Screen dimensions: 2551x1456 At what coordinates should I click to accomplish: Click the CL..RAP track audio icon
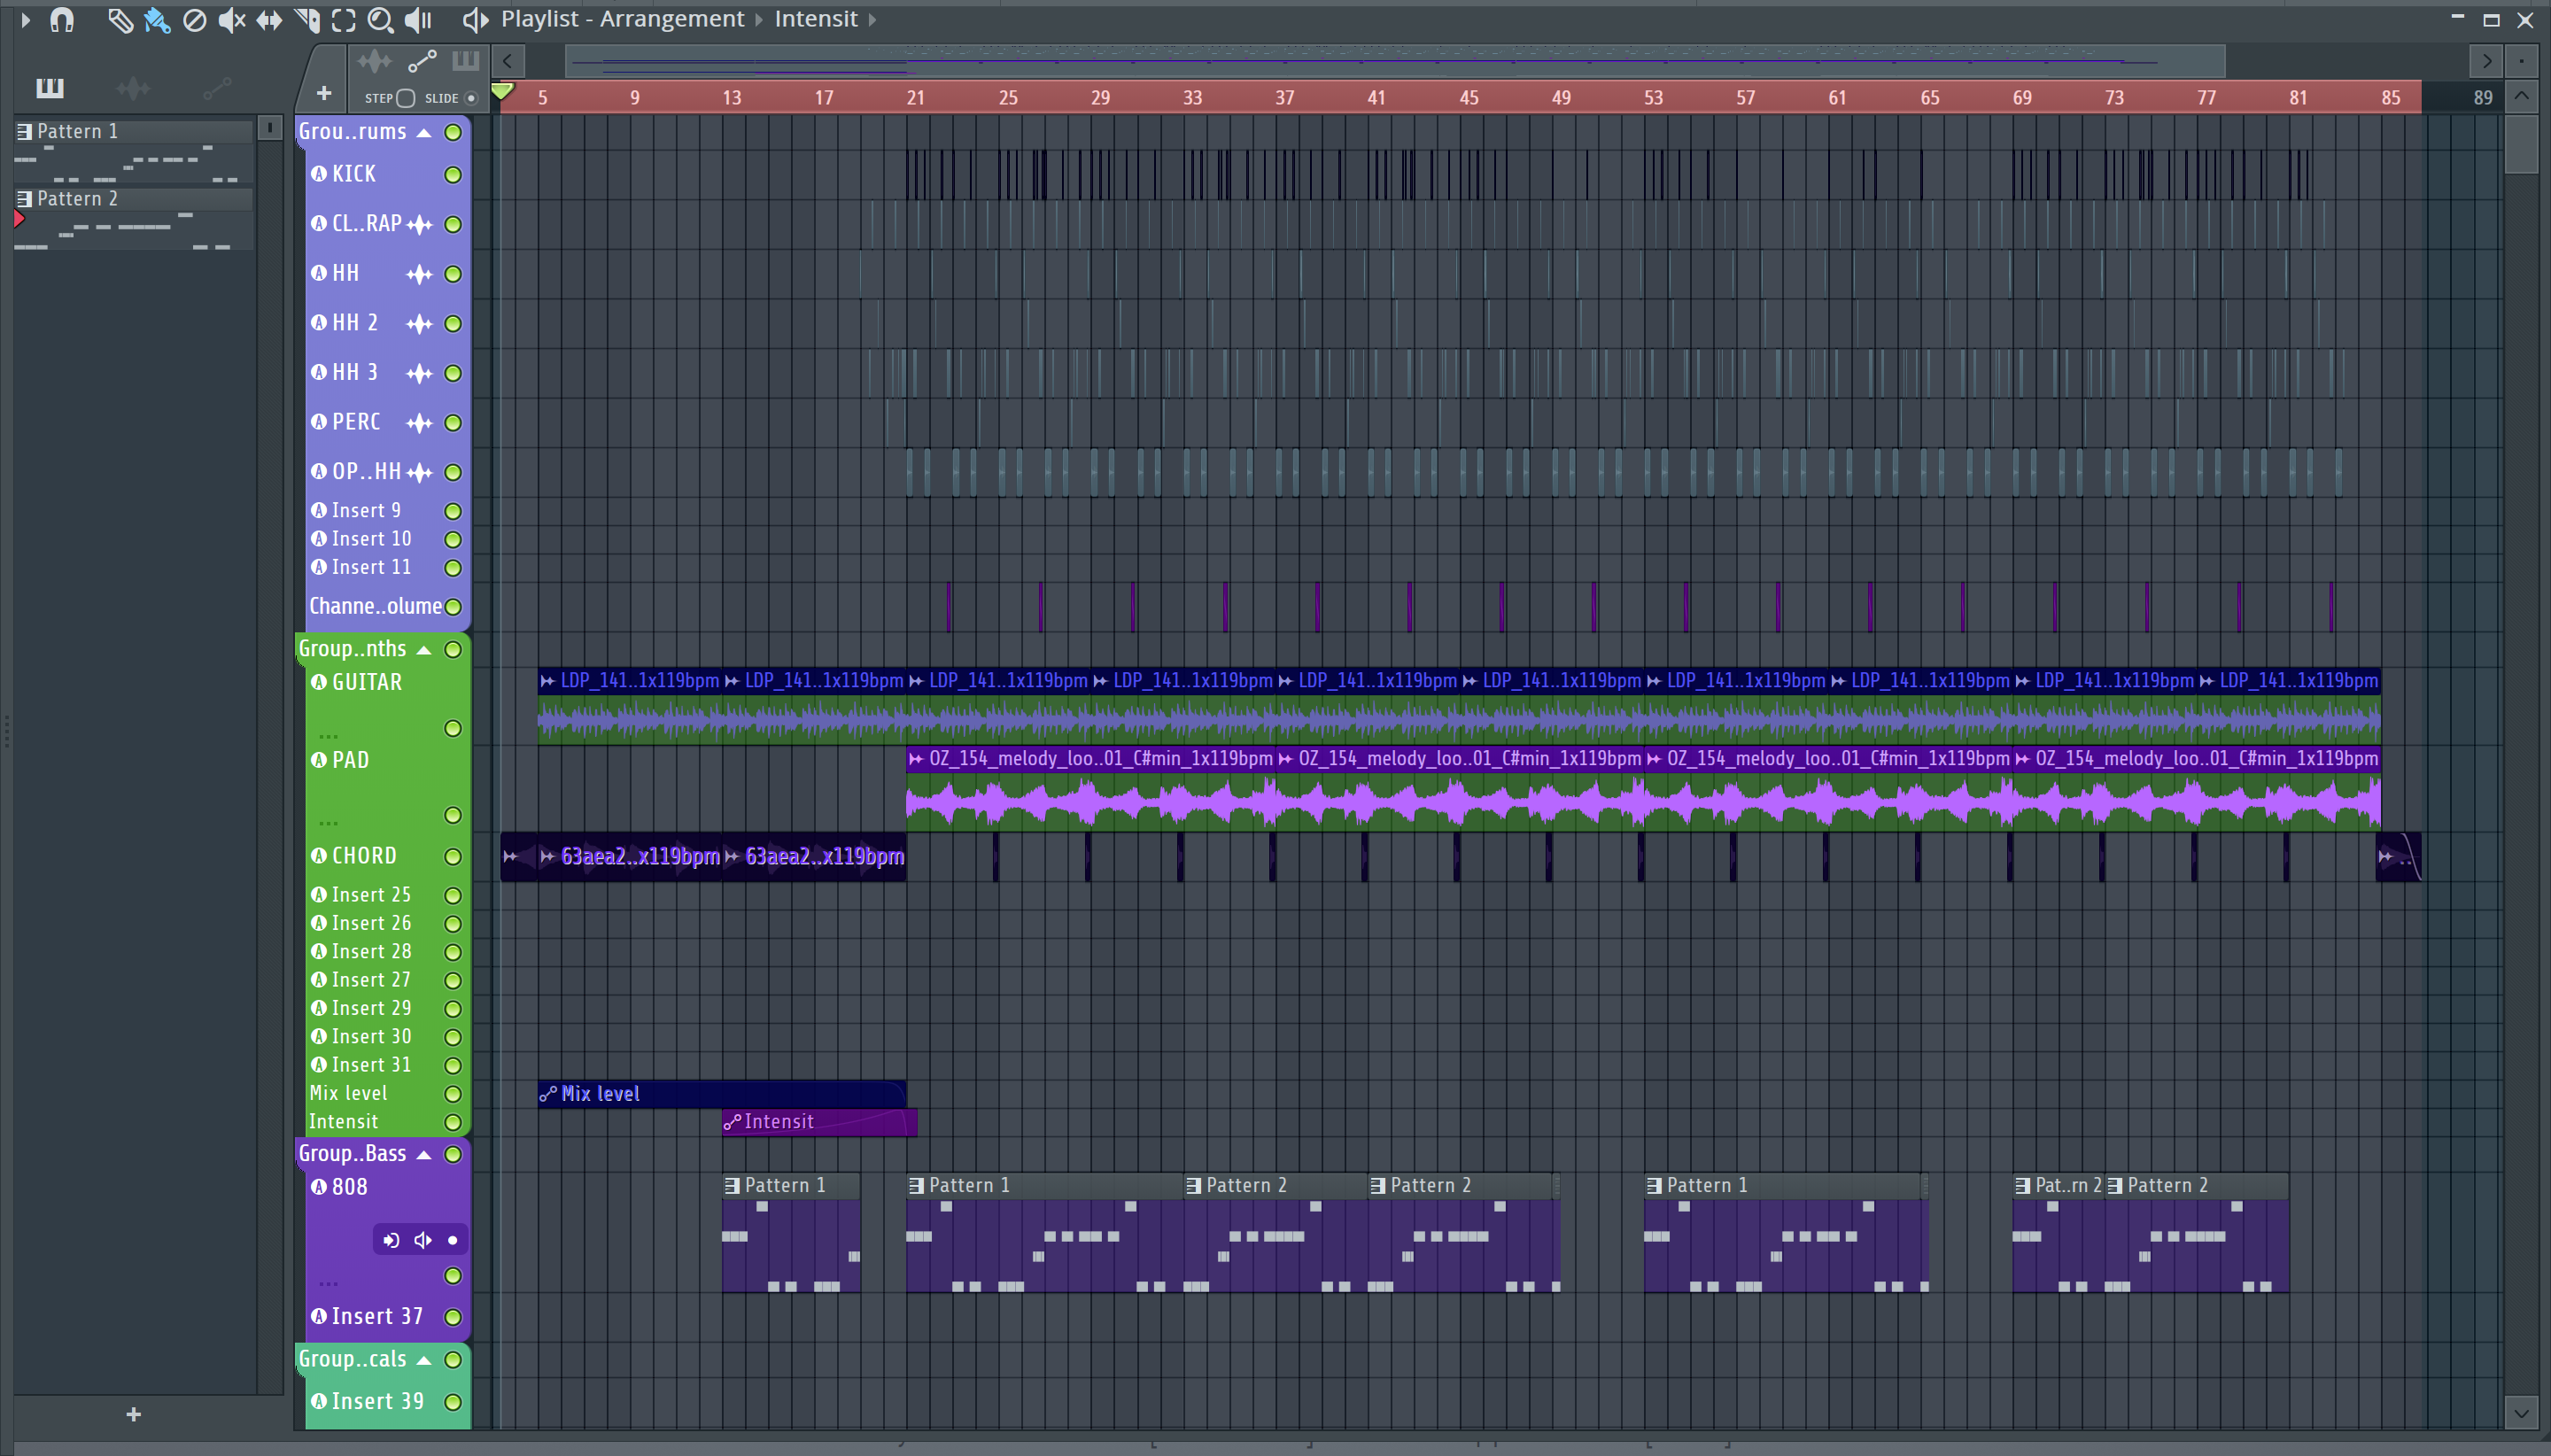coord(420,225)
